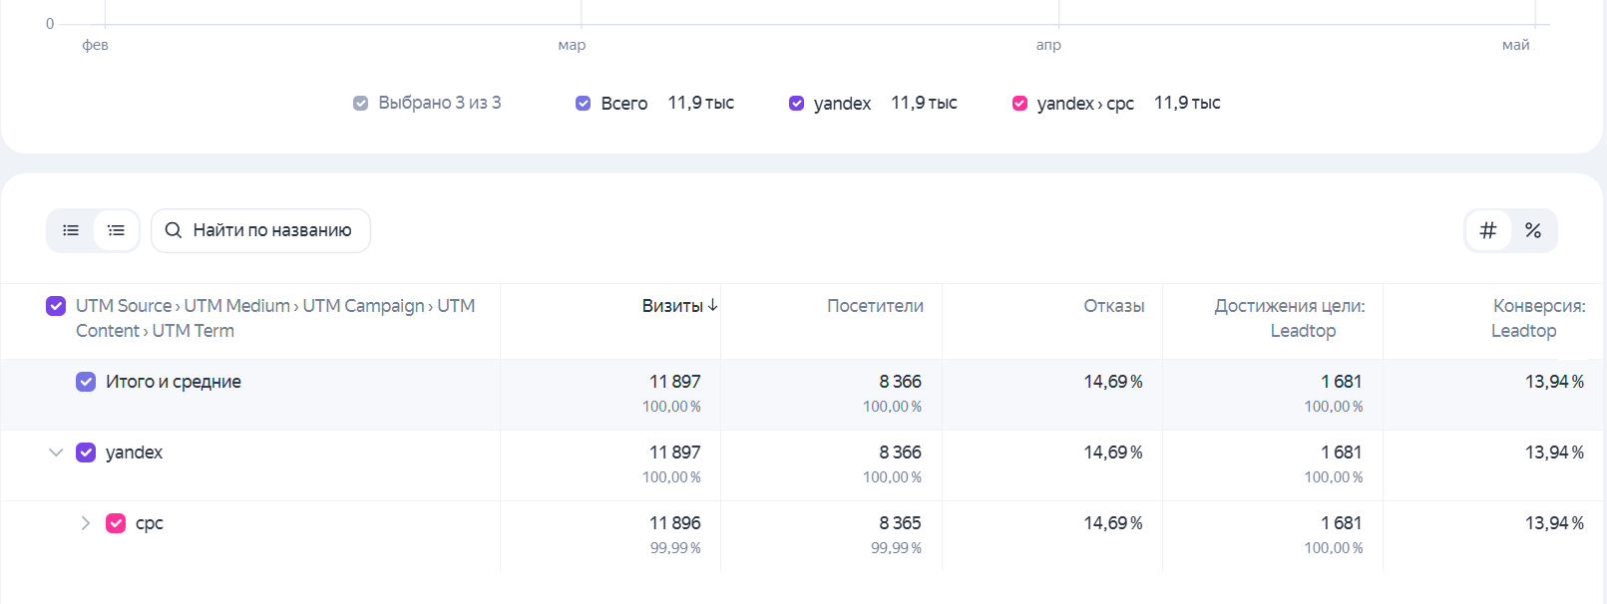Toggle pink 'yandex › cpc' legend checkbox
This screenshot has height=604, width=1607.
(1019, 103)
